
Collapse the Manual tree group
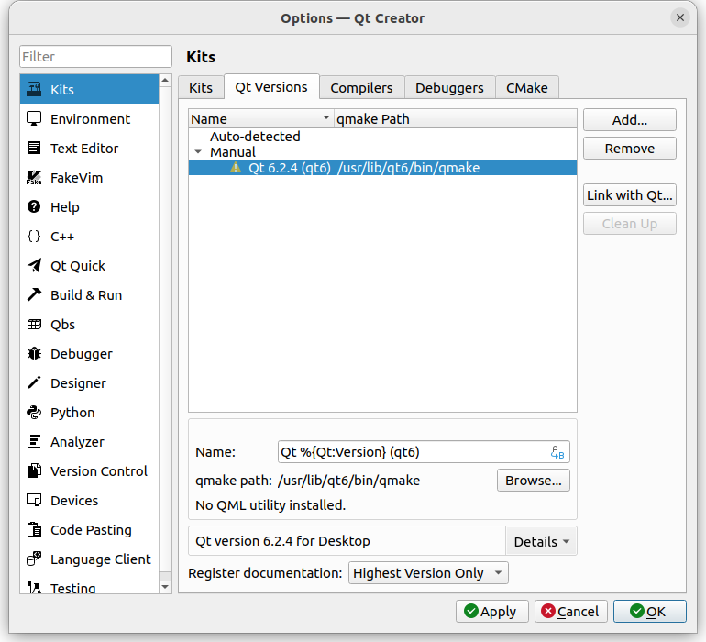(x=198, y=152)
